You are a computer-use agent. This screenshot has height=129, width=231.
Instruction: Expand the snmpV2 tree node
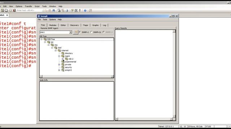click(59, 70)
